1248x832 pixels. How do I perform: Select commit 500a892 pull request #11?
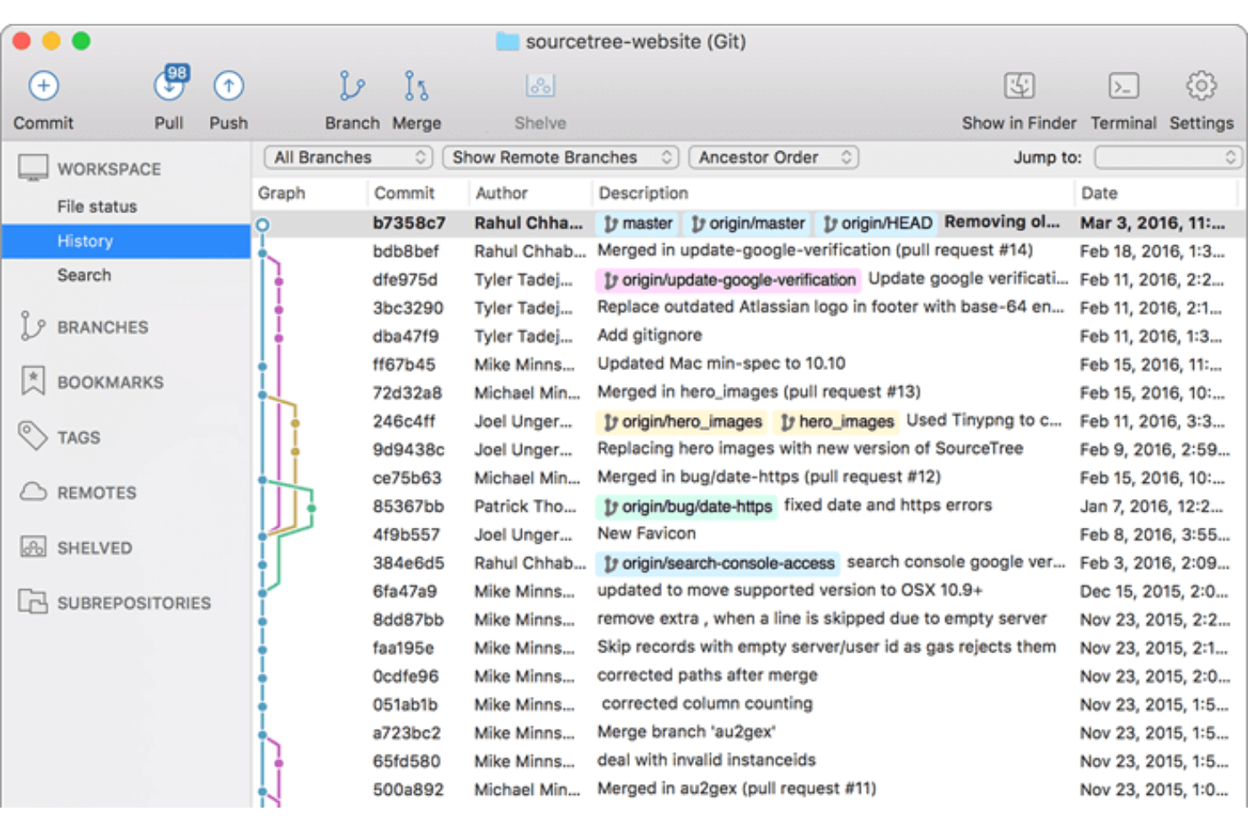tap(749, 790)
